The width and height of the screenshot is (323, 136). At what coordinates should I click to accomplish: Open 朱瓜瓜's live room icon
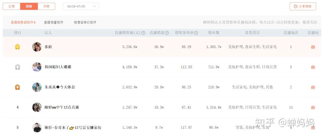click(x=313, y=87)
